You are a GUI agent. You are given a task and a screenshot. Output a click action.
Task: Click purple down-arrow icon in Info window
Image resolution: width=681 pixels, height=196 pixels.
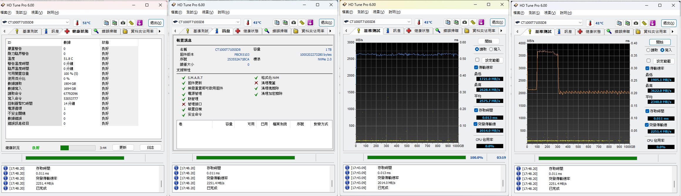(310, 23)
